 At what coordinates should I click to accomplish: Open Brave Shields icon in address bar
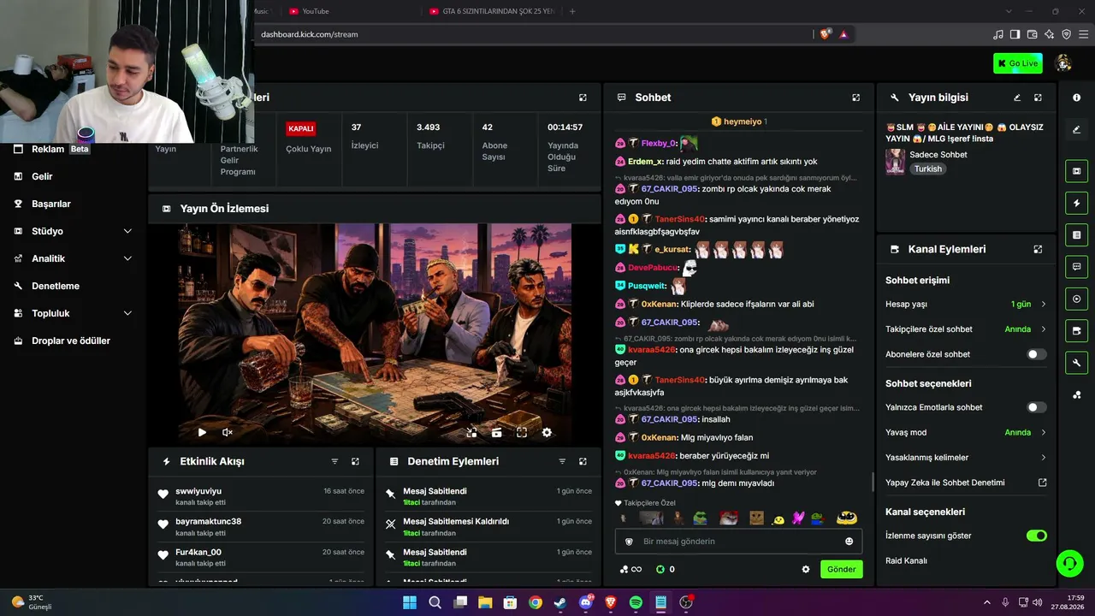point(825,34)
